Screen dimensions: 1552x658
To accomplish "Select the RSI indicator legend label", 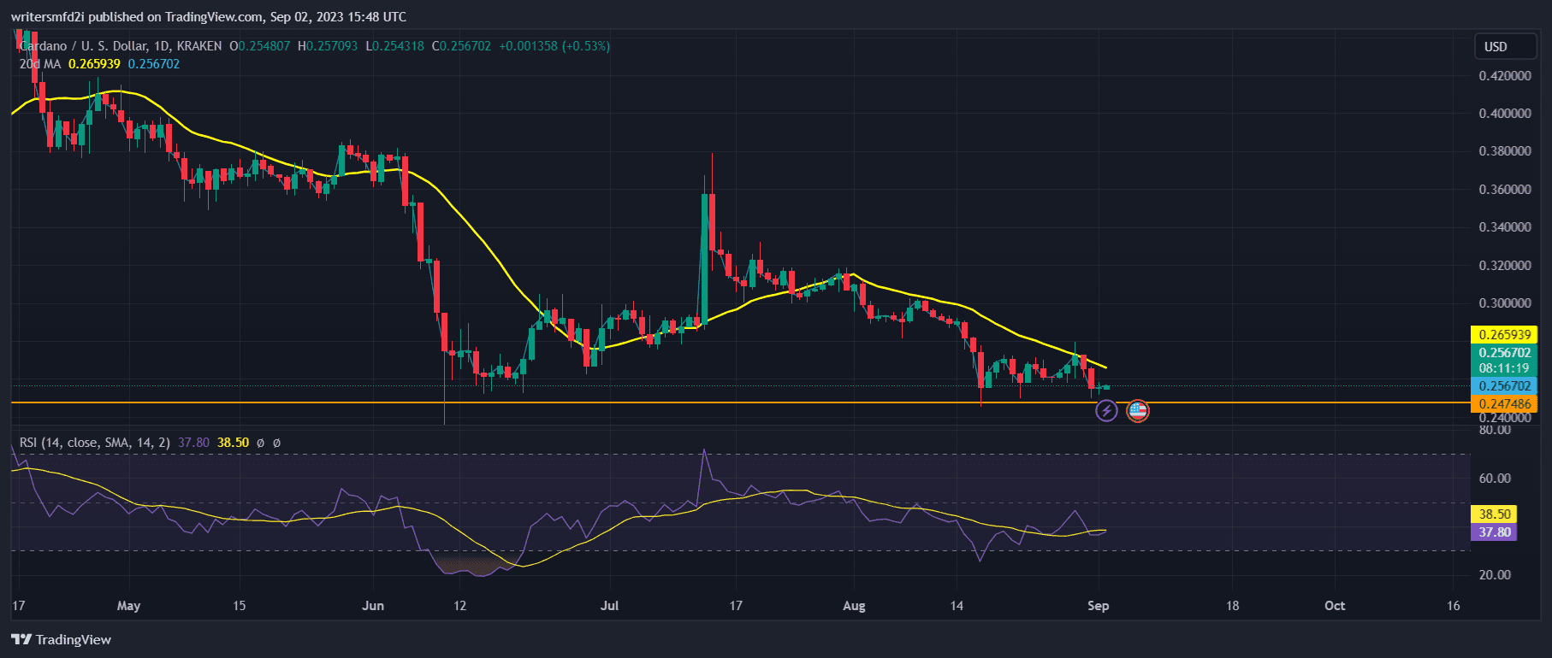I will click(94, 443).
